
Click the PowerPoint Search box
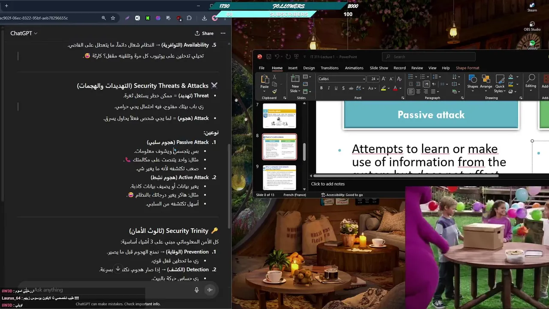(429, 57)
